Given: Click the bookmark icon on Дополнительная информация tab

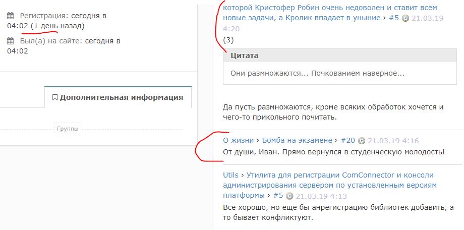Looking at the screenshot, I should pos(54,97).
